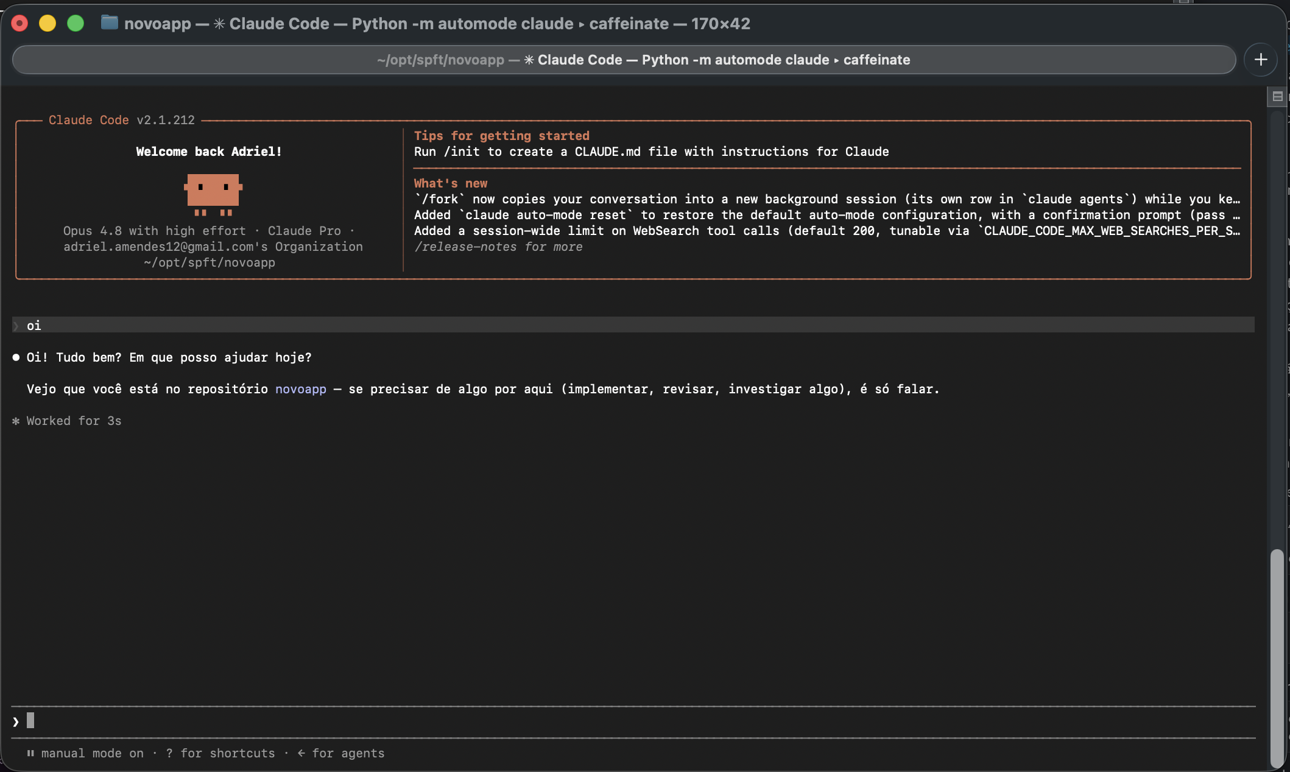Click the 'manual mode on' status text

[x=93, y=753]
